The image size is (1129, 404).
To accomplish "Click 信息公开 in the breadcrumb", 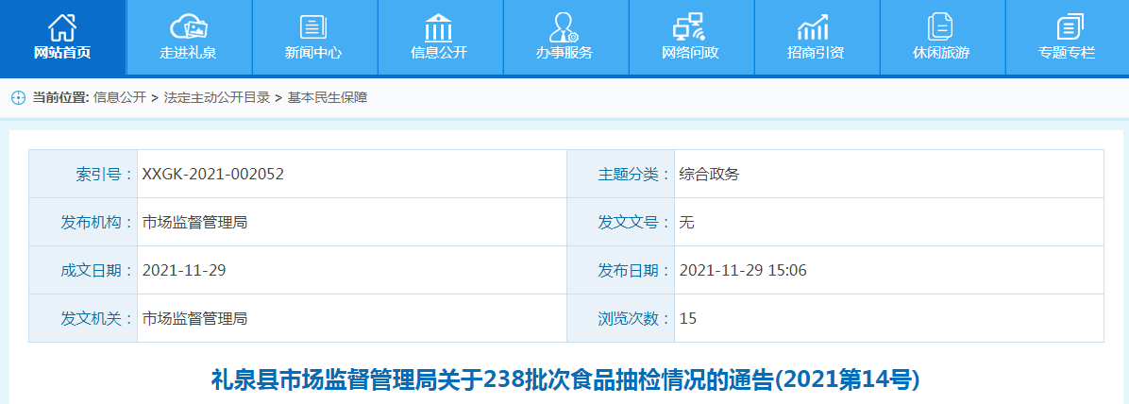I will tap(120, 98).
